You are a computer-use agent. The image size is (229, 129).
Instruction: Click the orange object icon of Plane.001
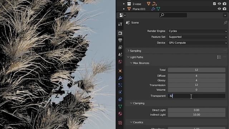click(129, 9)
